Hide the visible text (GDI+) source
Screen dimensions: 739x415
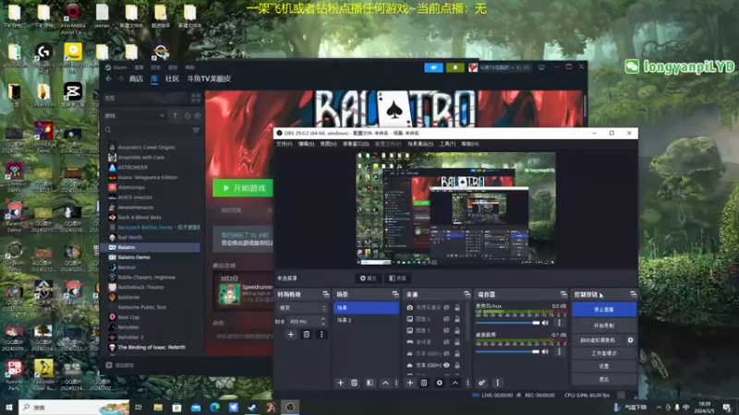point(446,365)
